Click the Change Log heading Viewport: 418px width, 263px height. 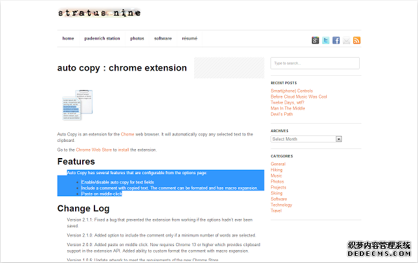point(83,209)
